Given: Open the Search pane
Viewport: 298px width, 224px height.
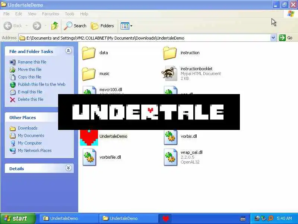Looking at the screenshot, I should pos(75,26).
